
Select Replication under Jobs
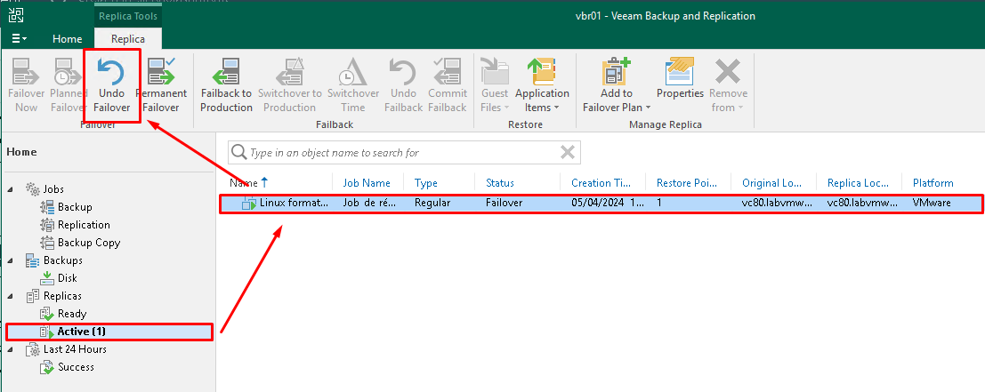pos(84,225)
